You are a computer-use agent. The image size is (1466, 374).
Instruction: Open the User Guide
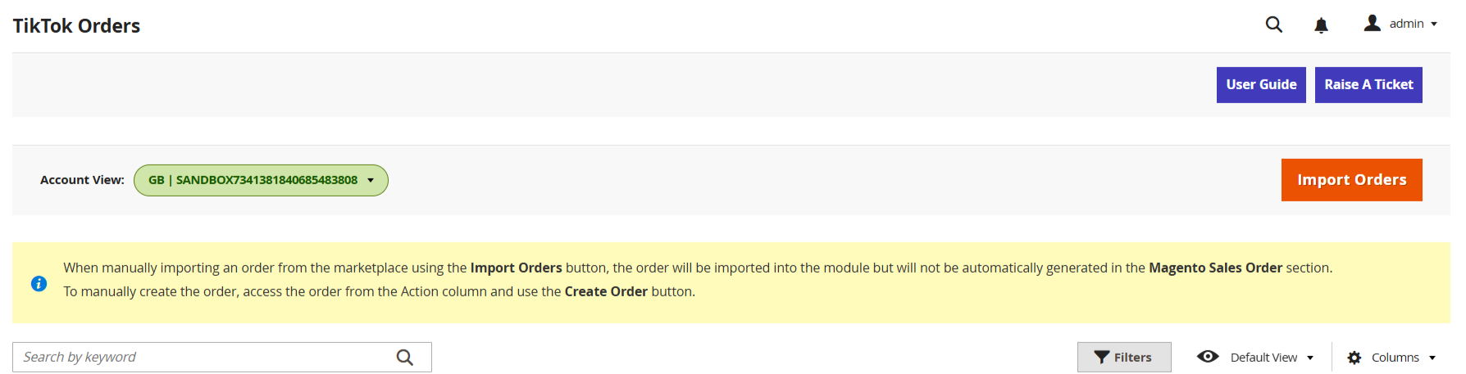pyautogui.click(x=1261, y=85)
